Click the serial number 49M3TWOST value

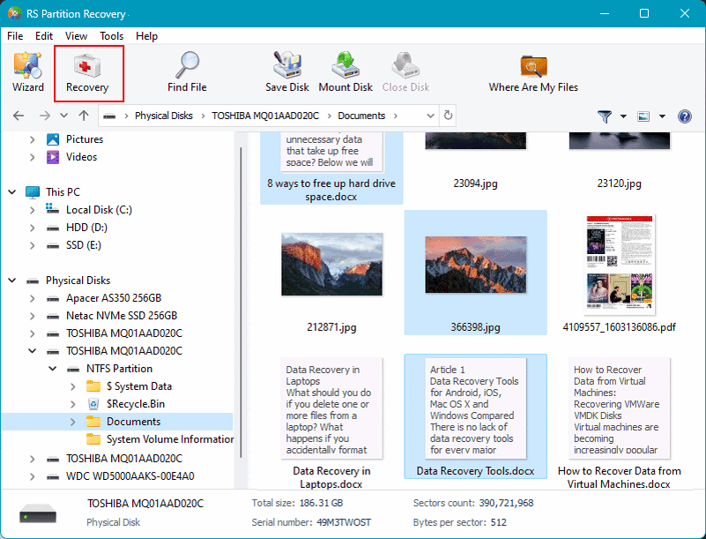(344, 522)
